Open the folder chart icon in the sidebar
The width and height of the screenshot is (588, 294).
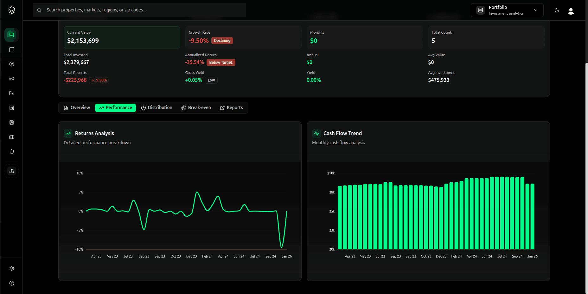click(12, 93)
